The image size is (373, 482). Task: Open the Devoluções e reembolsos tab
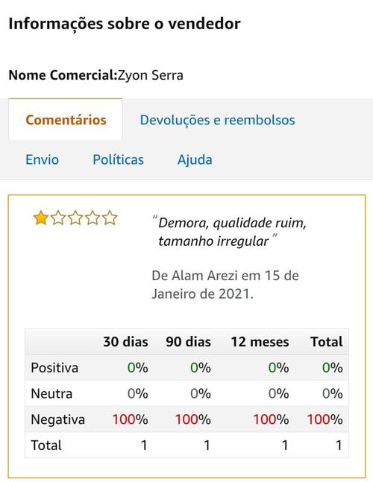pos(217,120)
